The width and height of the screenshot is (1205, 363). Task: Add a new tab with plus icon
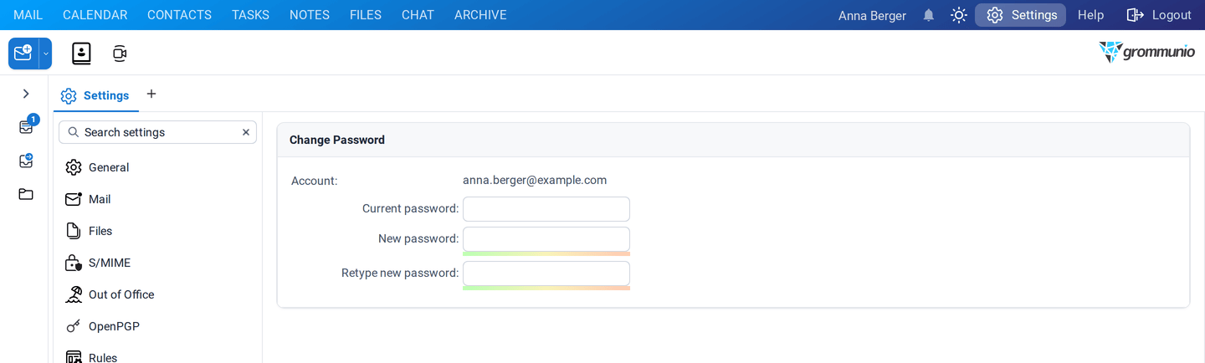(151, 94)
